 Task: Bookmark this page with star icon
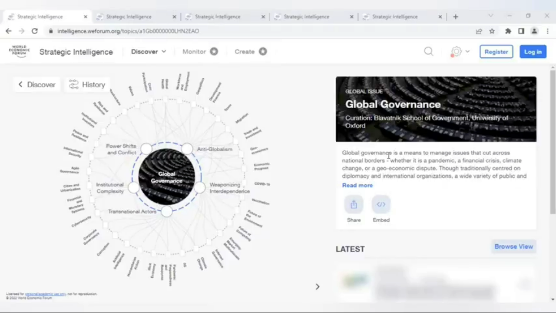(492, 31)
